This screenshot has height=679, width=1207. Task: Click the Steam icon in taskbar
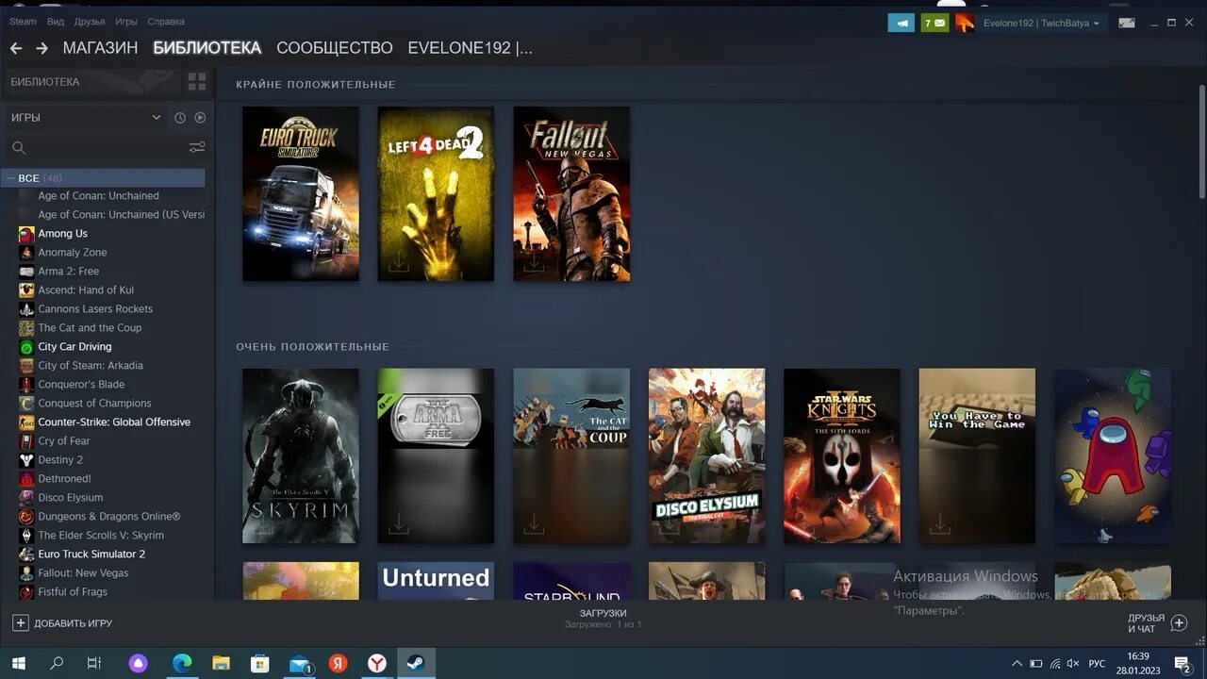415,664
